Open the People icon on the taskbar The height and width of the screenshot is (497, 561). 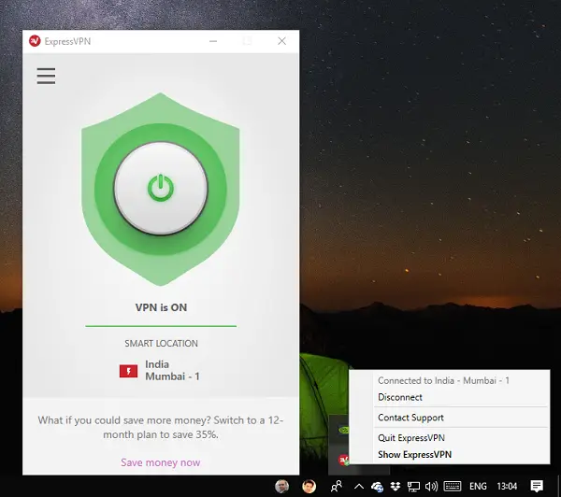[x=337, y=486]
